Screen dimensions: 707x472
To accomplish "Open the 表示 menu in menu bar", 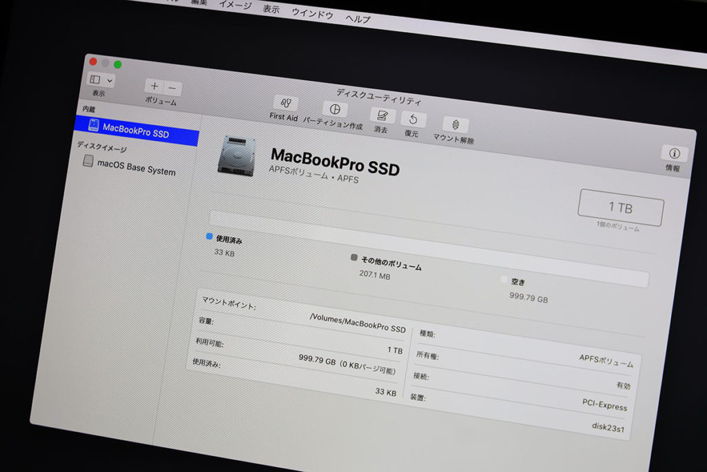I will (x=271, y=9).
